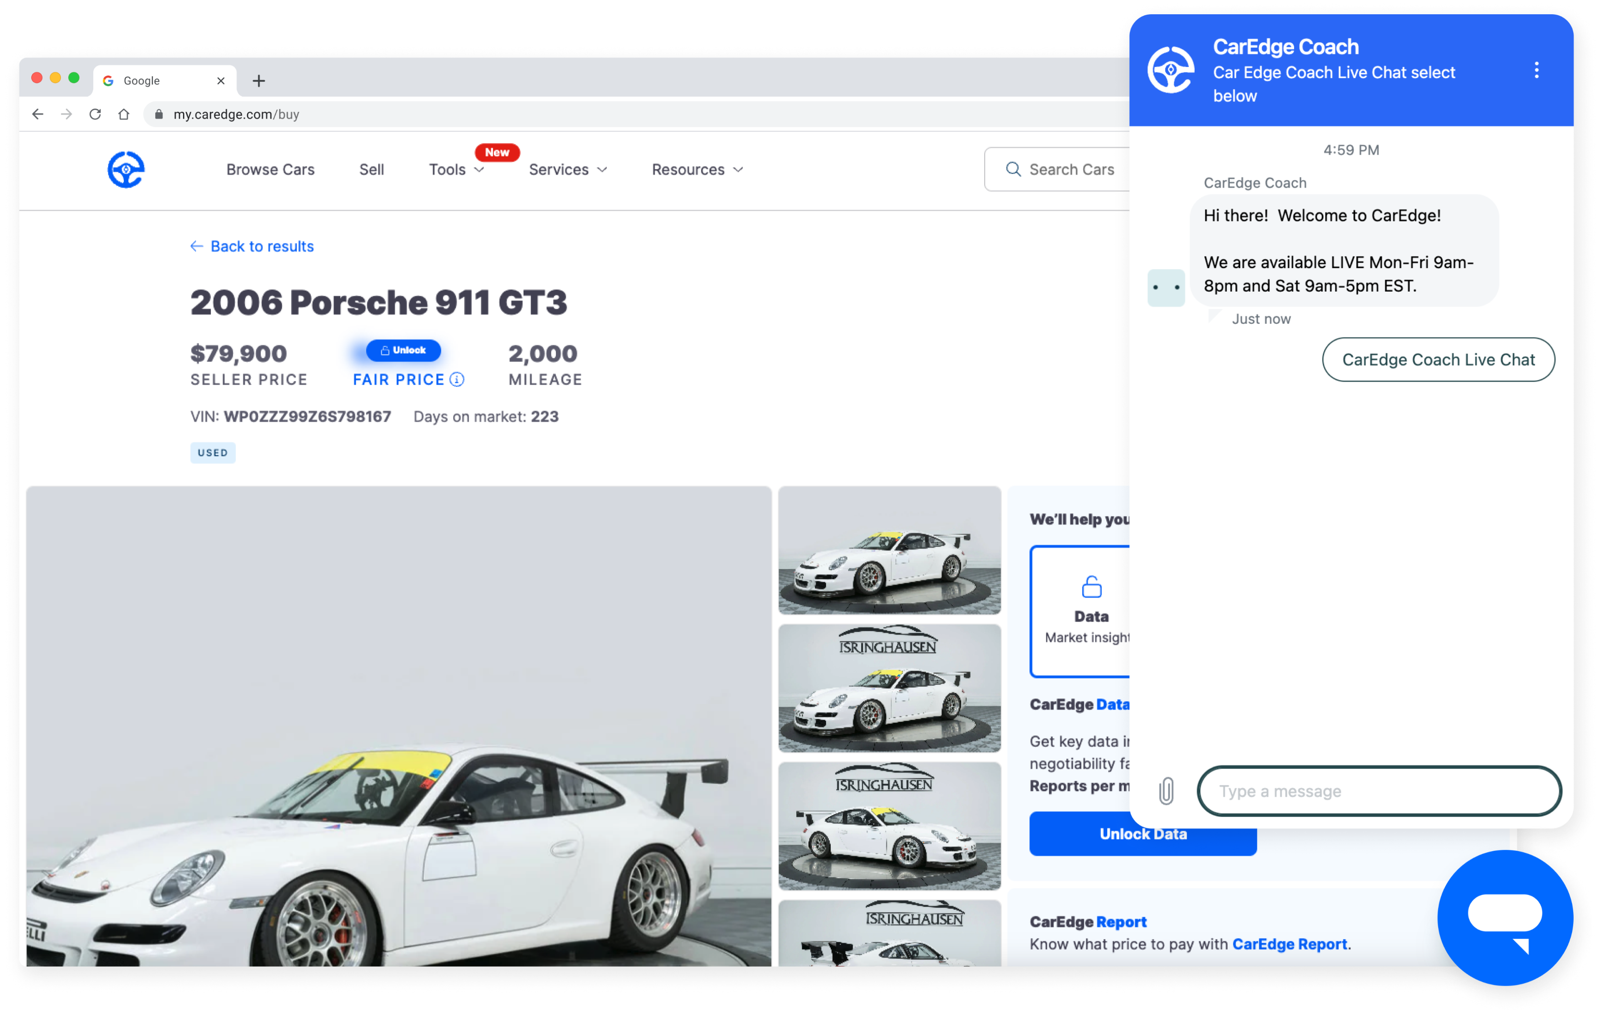Open chat options three-dot menu
The width and height of the screenshot is (1599, 1015).
tap(1536, 71)
